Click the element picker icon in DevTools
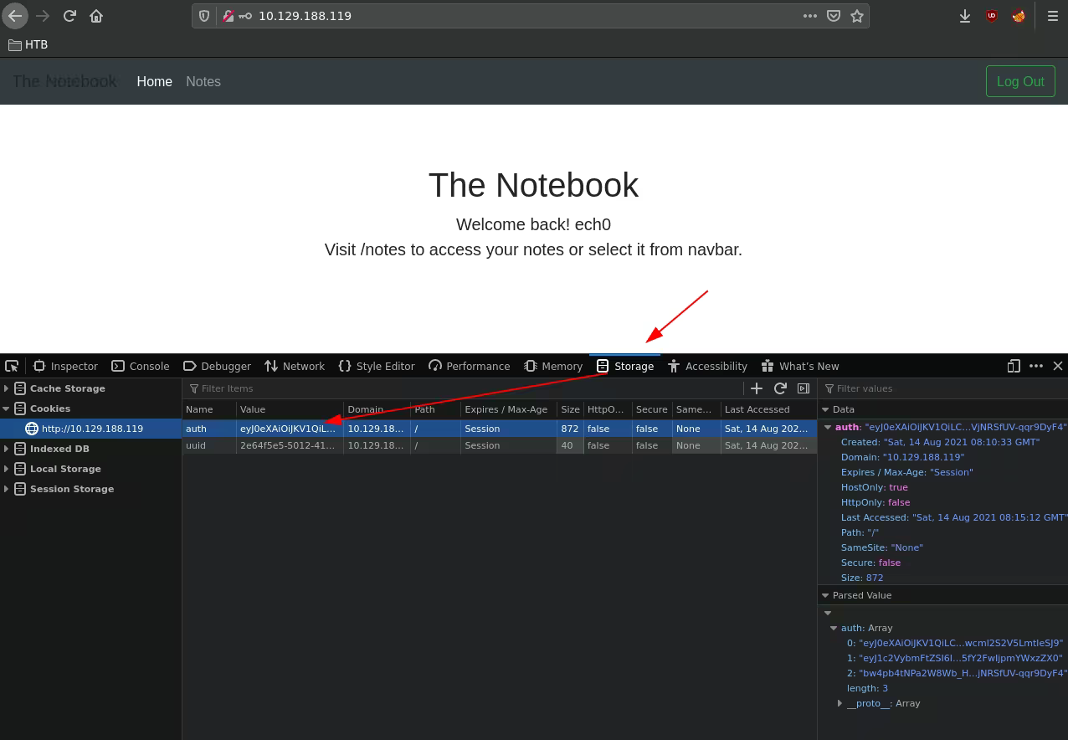 [12, 366]
